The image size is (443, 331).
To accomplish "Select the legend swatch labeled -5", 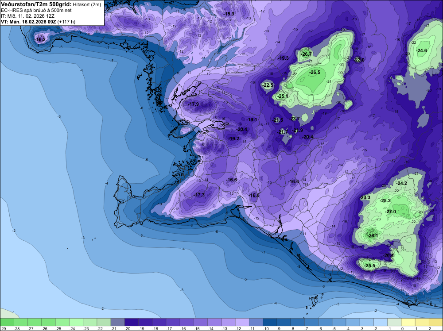I will point(339,322).
